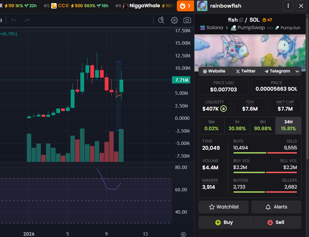Copy the fish token address
The image size is (309, 237).
(x=241, y=20)
